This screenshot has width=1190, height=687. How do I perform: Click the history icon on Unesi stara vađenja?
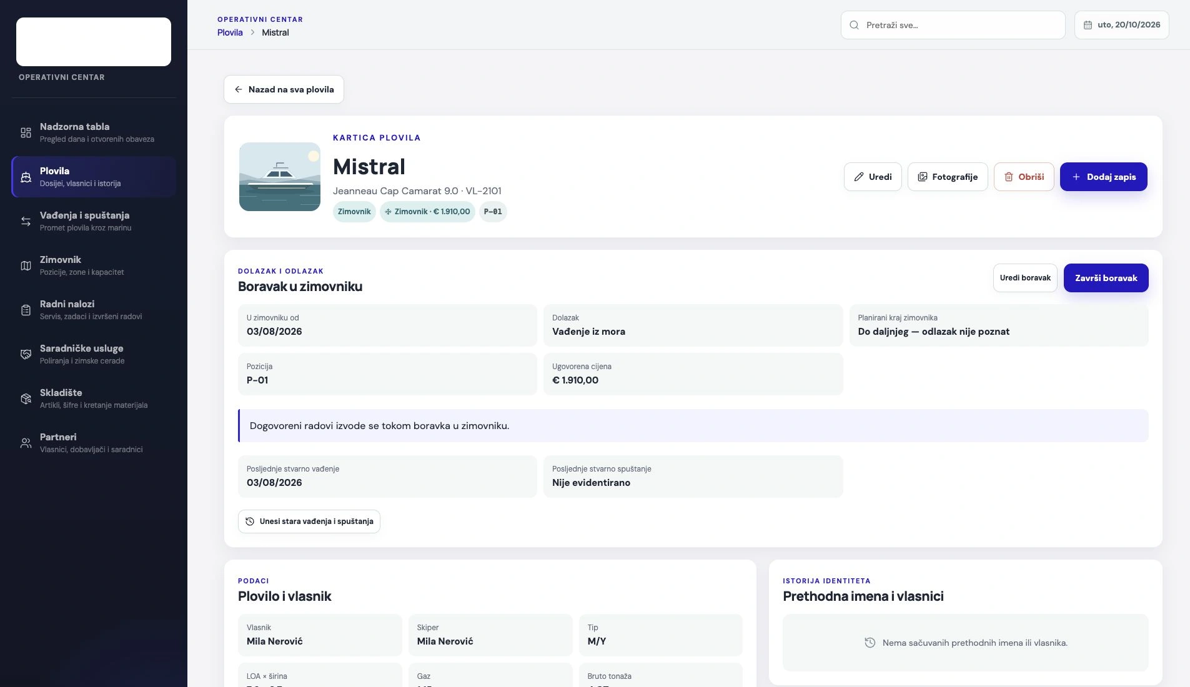[x=250, y=521]
